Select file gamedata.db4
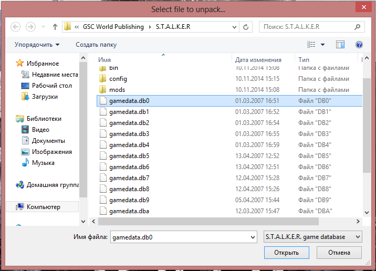The width and height of the screenshot is (376, 271). click(x=229, y=145)
